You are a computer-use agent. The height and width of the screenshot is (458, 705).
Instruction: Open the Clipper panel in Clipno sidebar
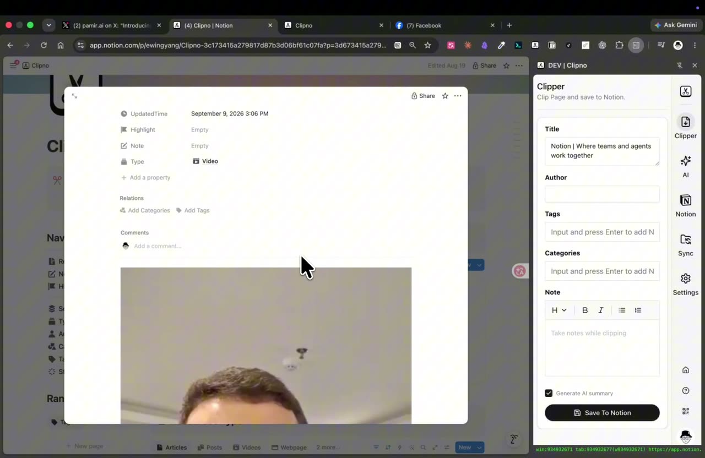(685, 127)
